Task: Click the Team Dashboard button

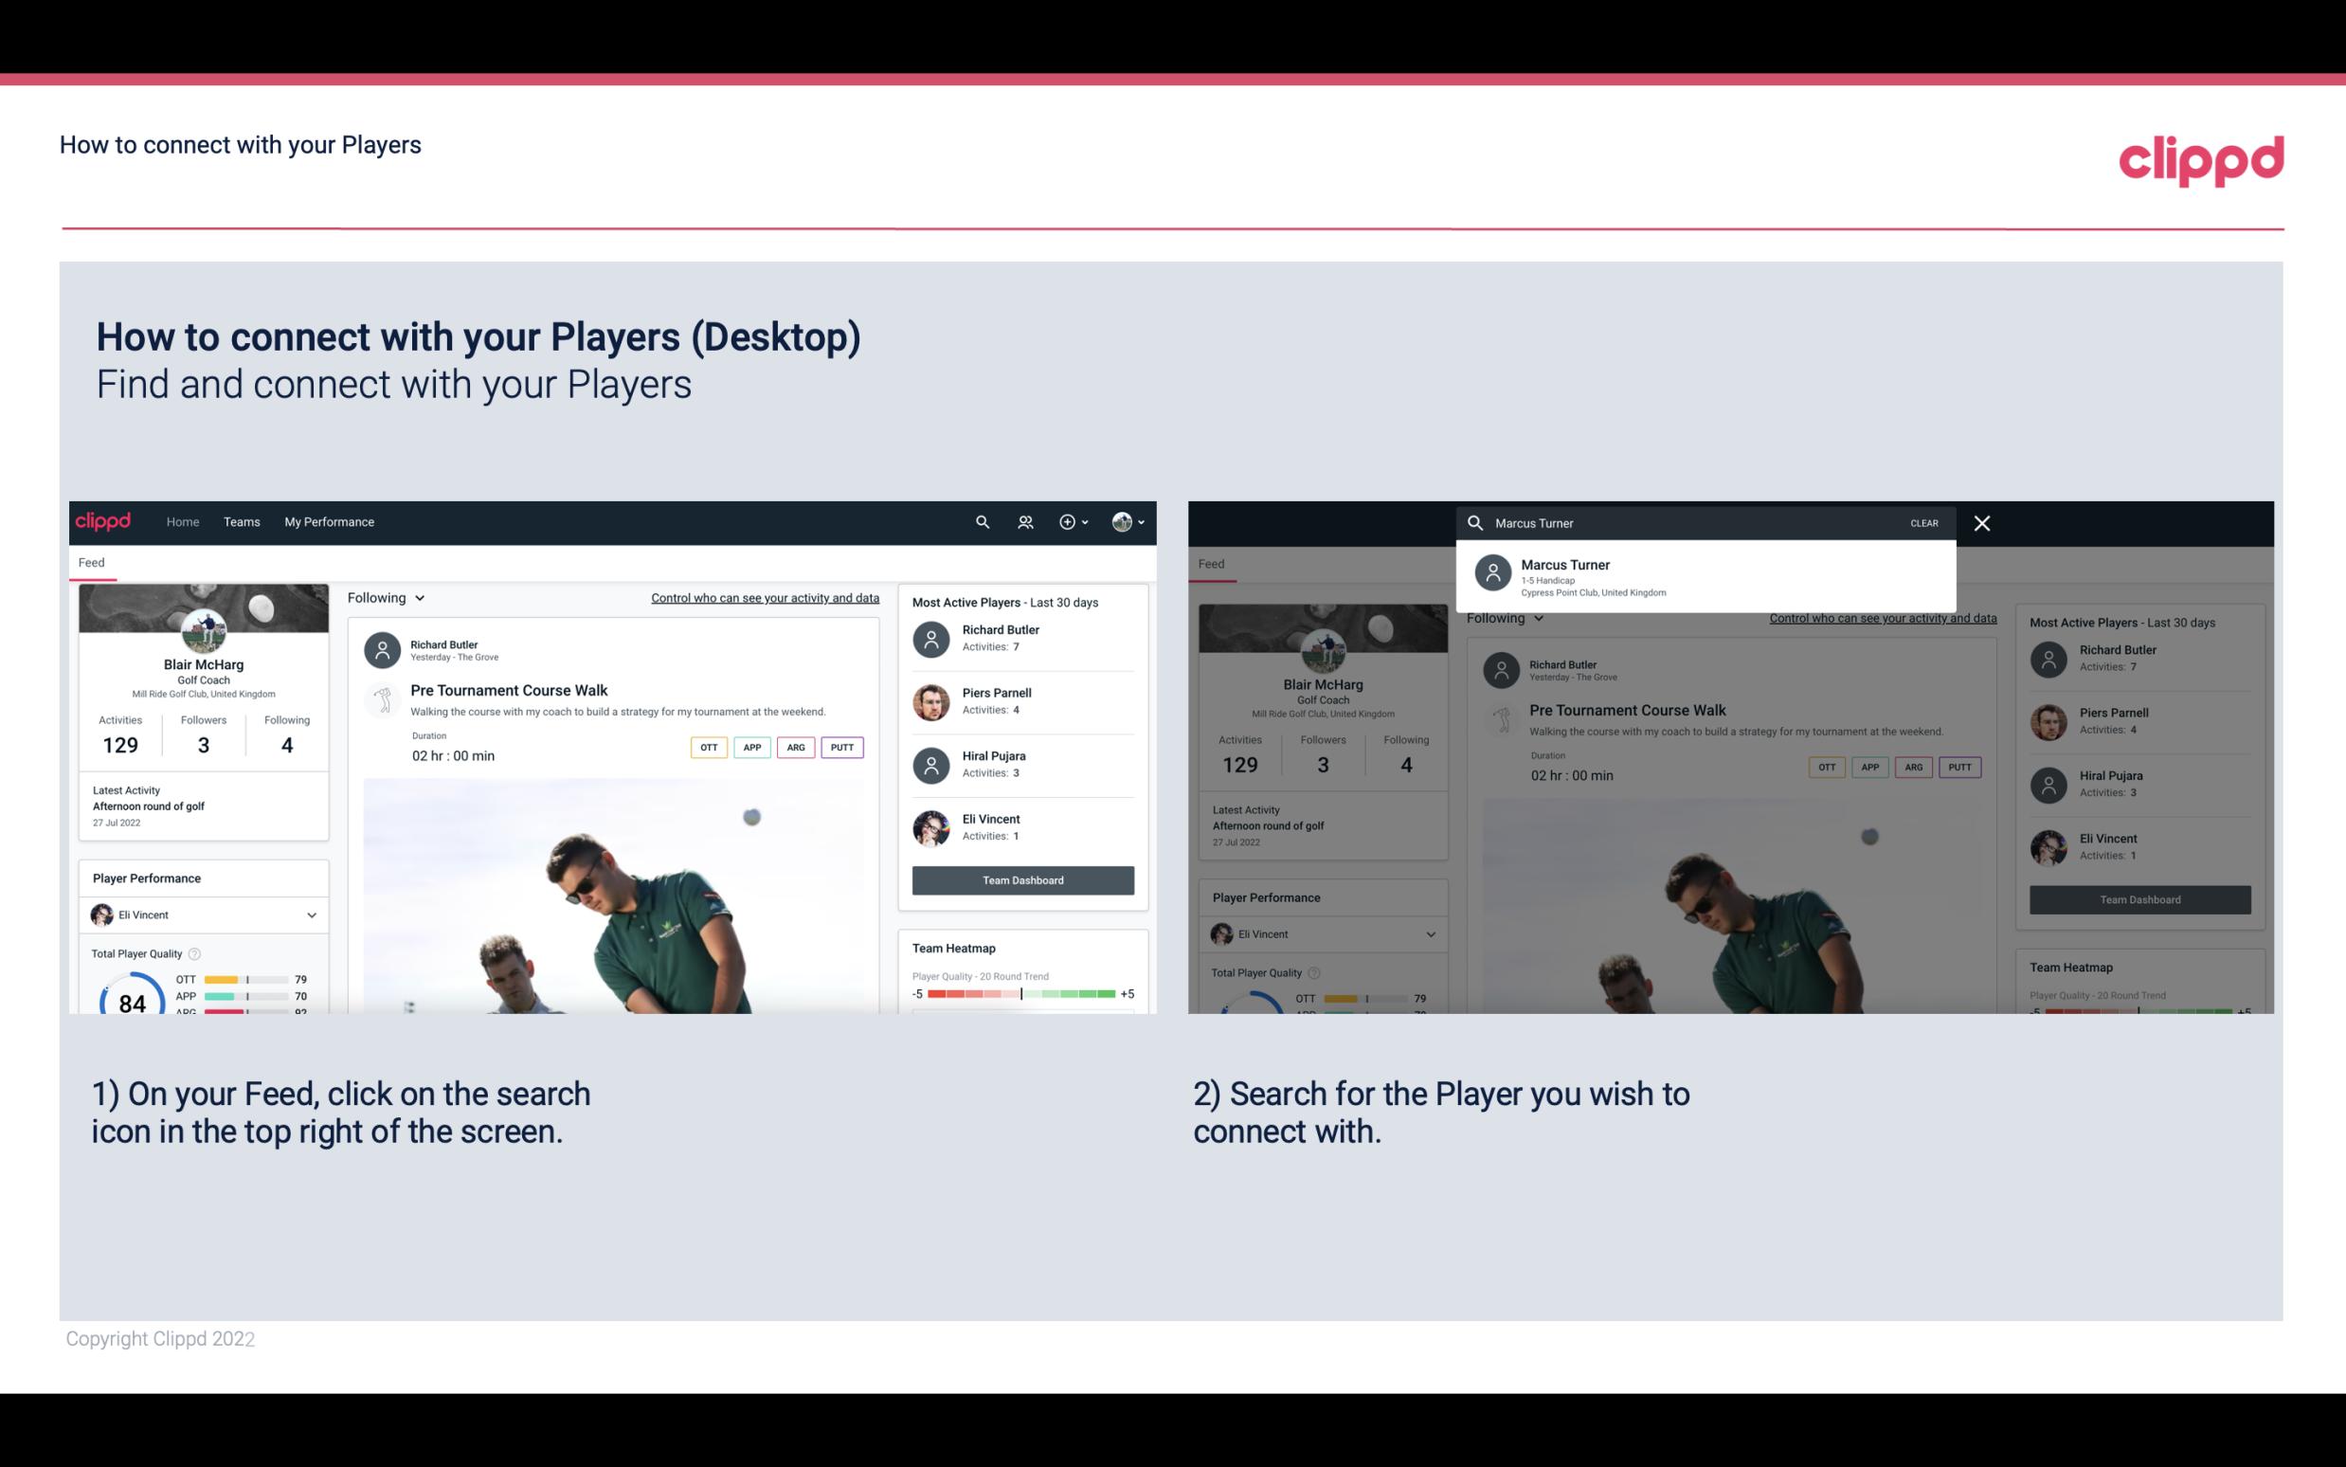Action: pos(1021,878)
